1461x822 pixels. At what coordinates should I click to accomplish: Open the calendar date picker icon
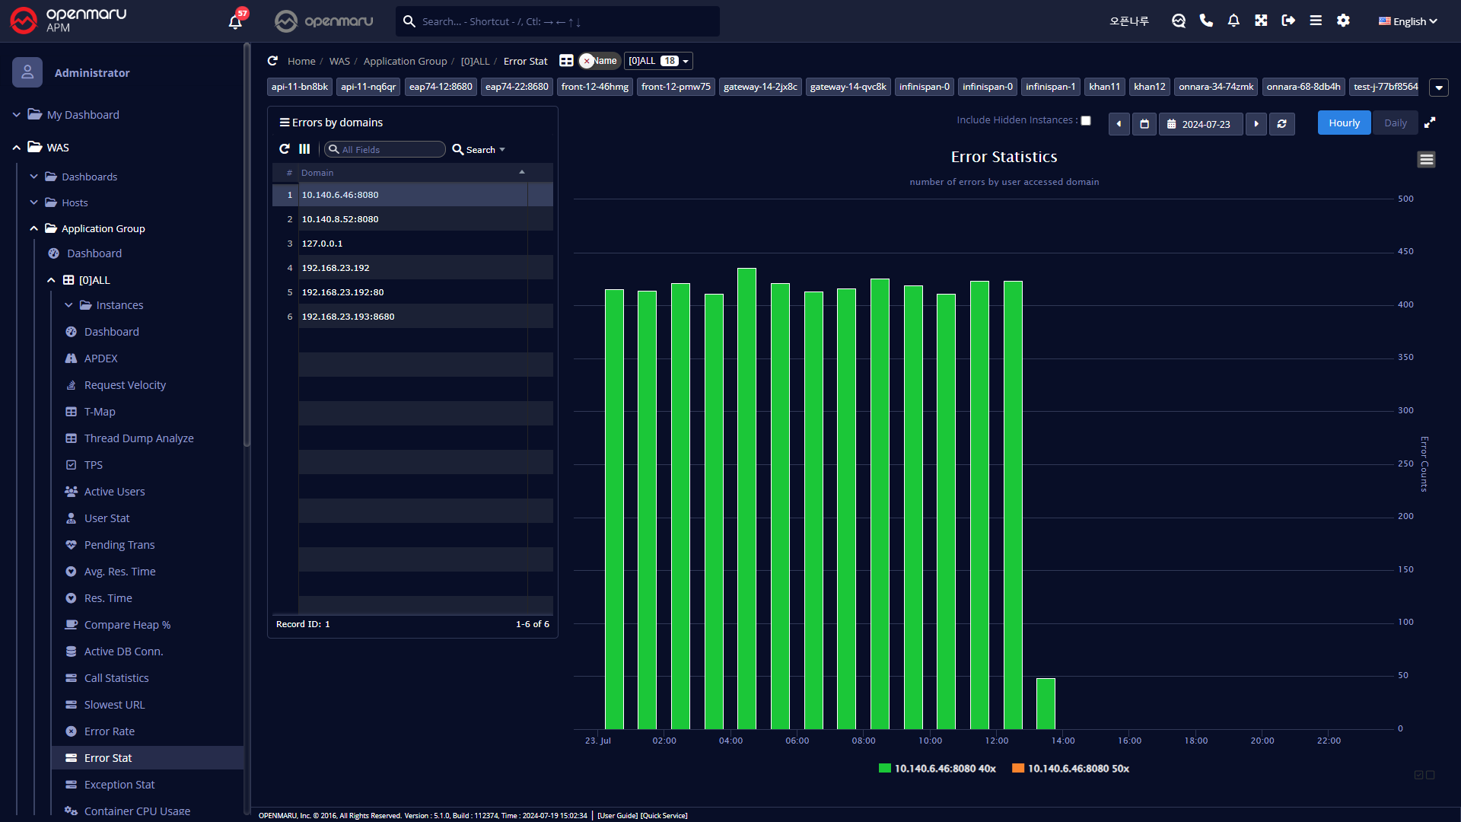point(1144,123)
